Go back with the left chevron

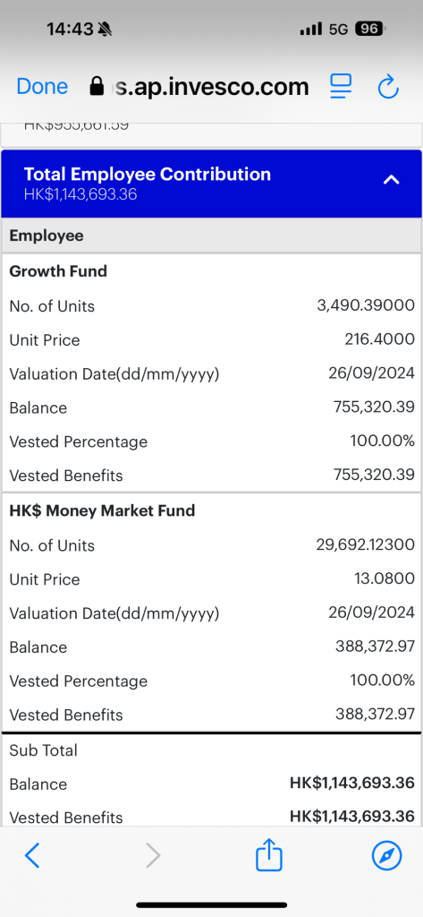[32, 856]
